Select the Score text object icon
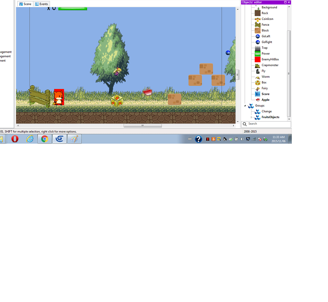 click(258, 94)
